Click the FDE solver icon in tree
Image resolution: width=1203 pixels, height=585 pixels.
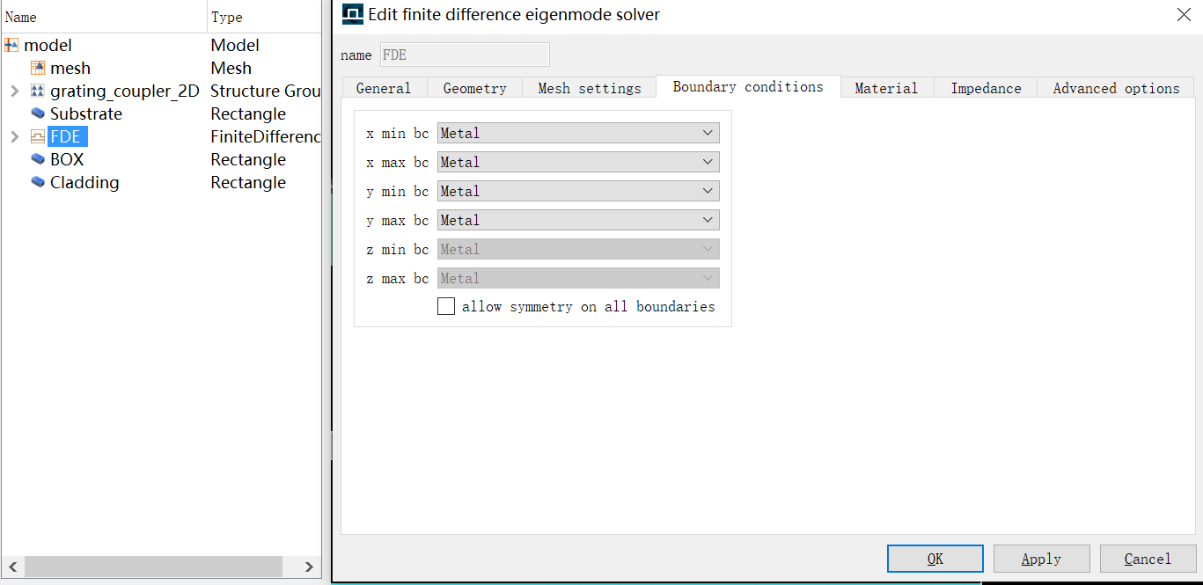tap(38, 136)
